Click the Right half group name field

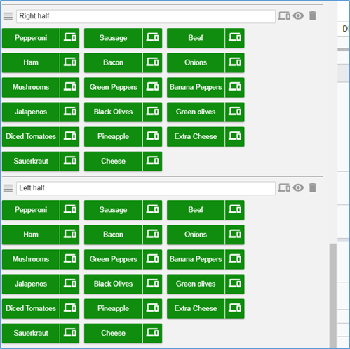pos(146,16)
